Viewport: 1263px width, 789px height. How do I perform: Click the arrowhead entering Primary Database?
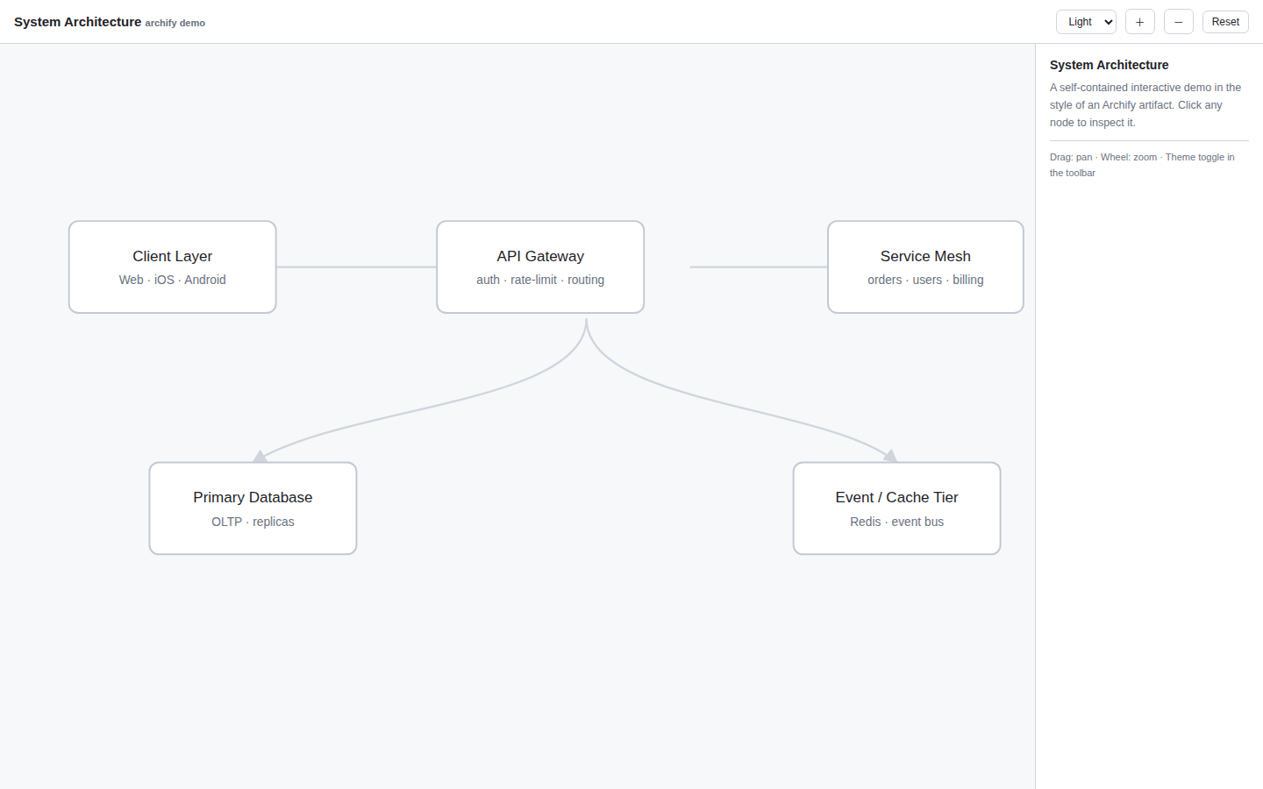point(260,456)
